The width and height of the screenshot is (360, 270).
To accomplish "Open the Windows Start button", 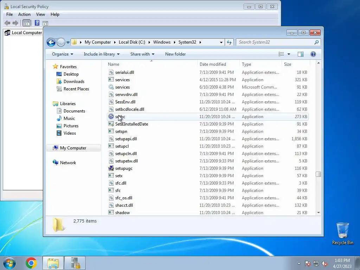I will pyautogui.click(x=9, y=263).
